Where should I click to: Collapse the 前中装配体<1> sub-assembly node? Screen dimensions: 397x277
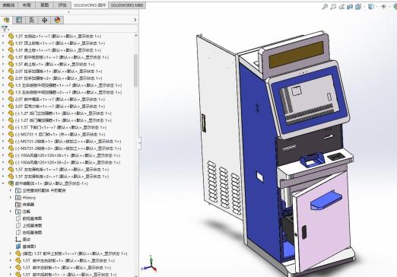pos(3,183)
